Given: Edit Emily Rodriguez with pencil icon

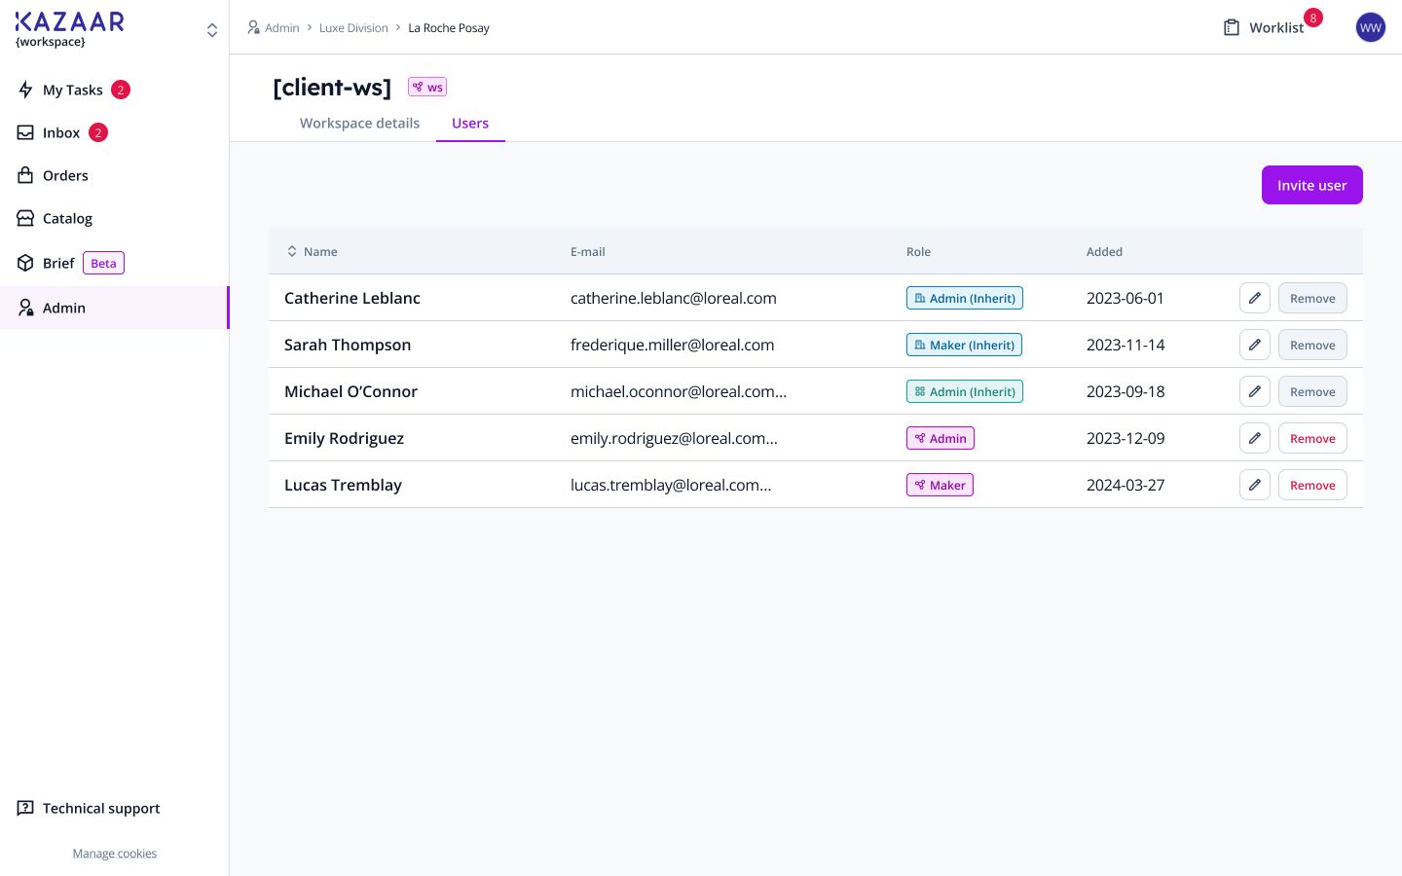Looking at the screenshot, I should pos(1255,438).
